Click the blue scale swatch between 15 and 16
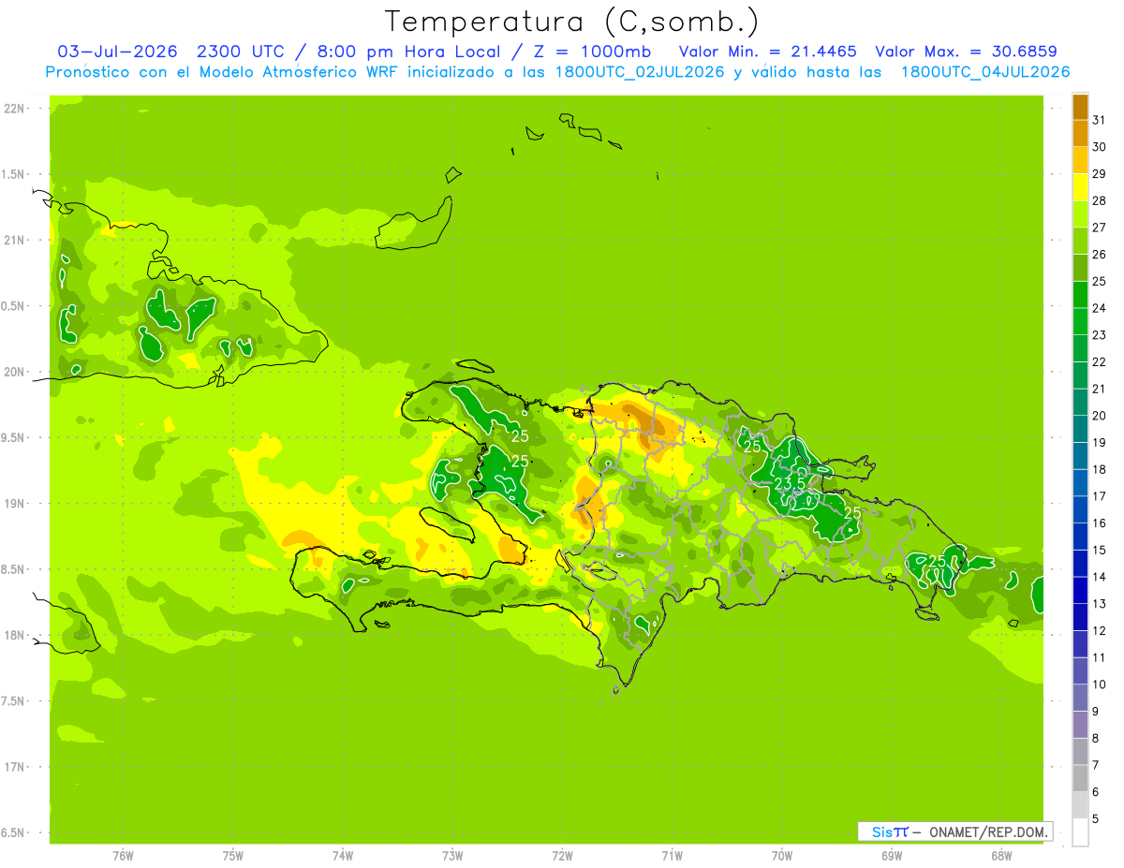1124x868 pixels. [1080, 537]
